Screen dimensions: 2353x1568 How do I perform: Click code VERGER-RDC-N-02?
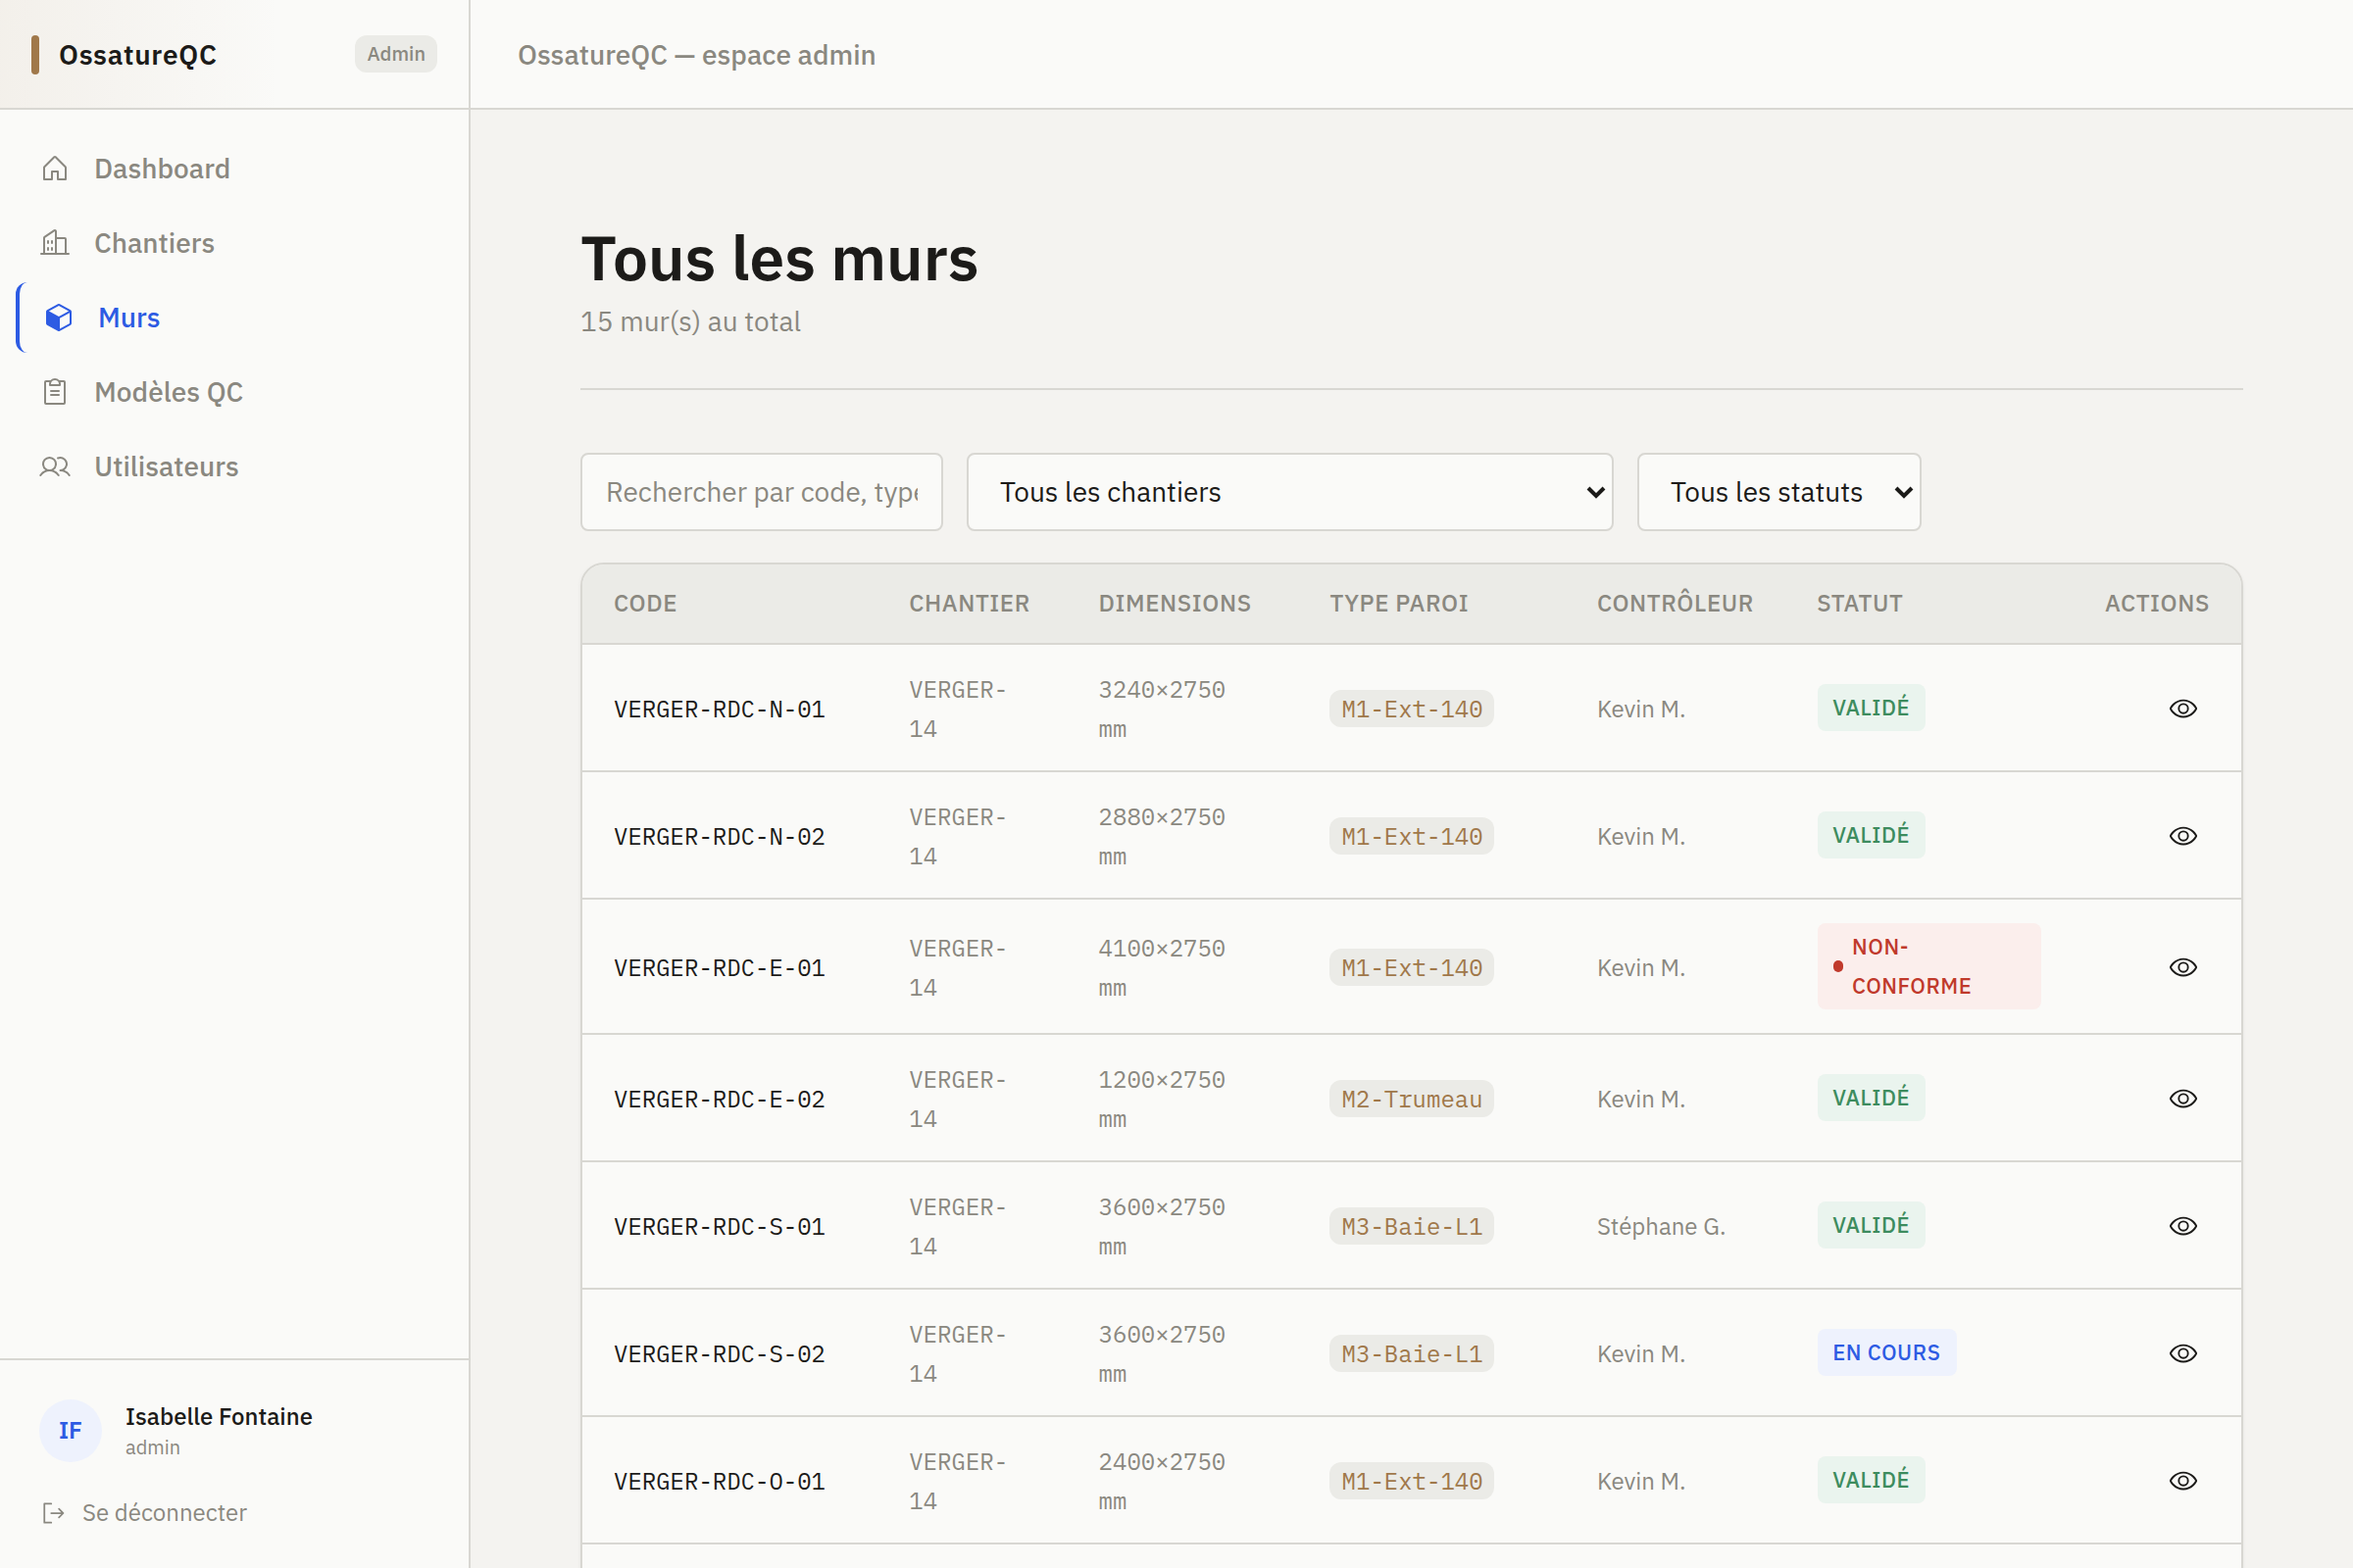coord(720,836)
